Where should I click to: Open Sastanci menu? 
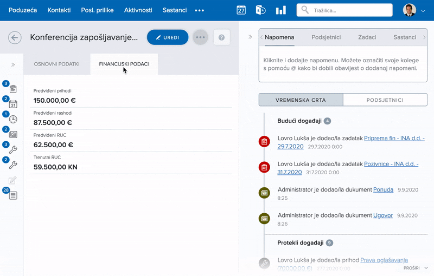175,10
